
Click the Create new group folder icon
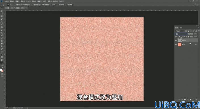point(191,99)
